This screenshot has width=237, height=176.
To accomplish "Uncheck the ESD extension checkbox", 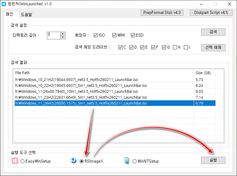I will coord(133,35).
